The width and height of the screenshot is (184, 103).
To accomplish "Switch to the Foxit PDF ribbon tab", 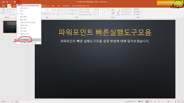I will point(66,6).
